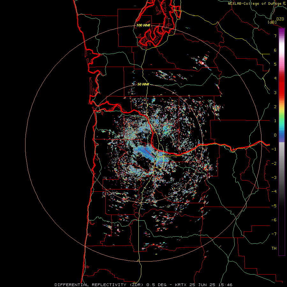
Task: Click the -7 value on color scale
Action: tap(274, 234)
